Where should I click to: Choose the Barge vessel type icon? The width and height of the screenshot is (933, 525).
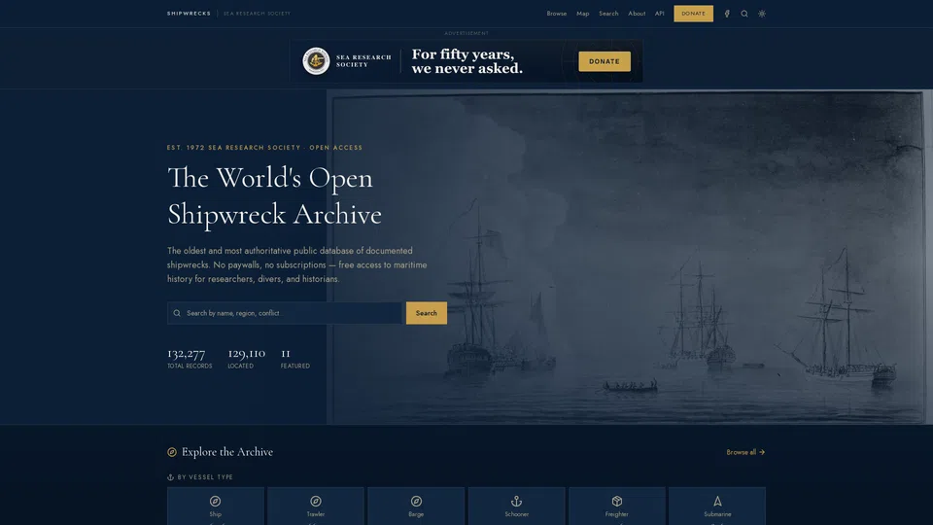(x=416, y=502)
